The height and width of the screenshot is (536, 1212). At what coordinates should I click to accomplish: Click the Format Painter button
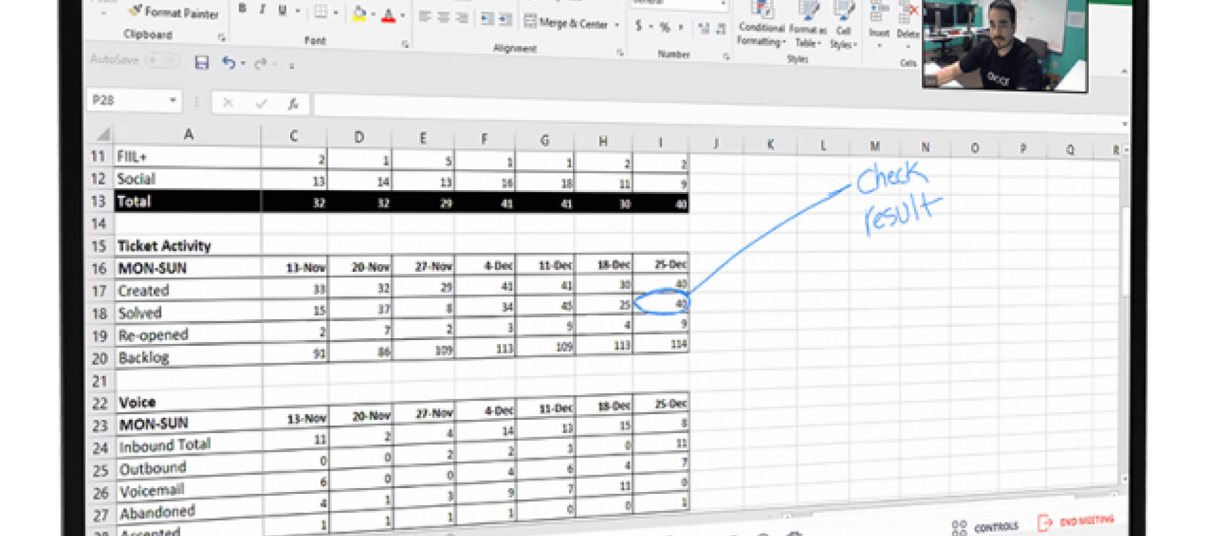click(173, 12)
